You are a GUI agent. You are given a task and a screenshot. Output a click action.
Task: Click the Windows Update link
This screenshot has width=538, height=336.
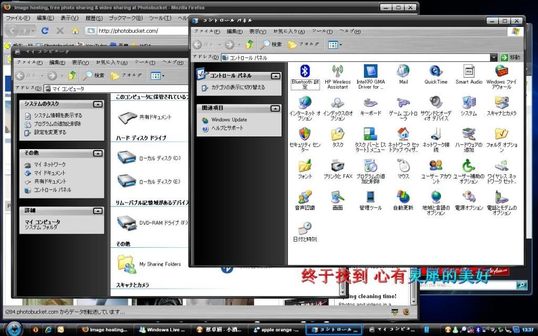(x=229, y=120)
